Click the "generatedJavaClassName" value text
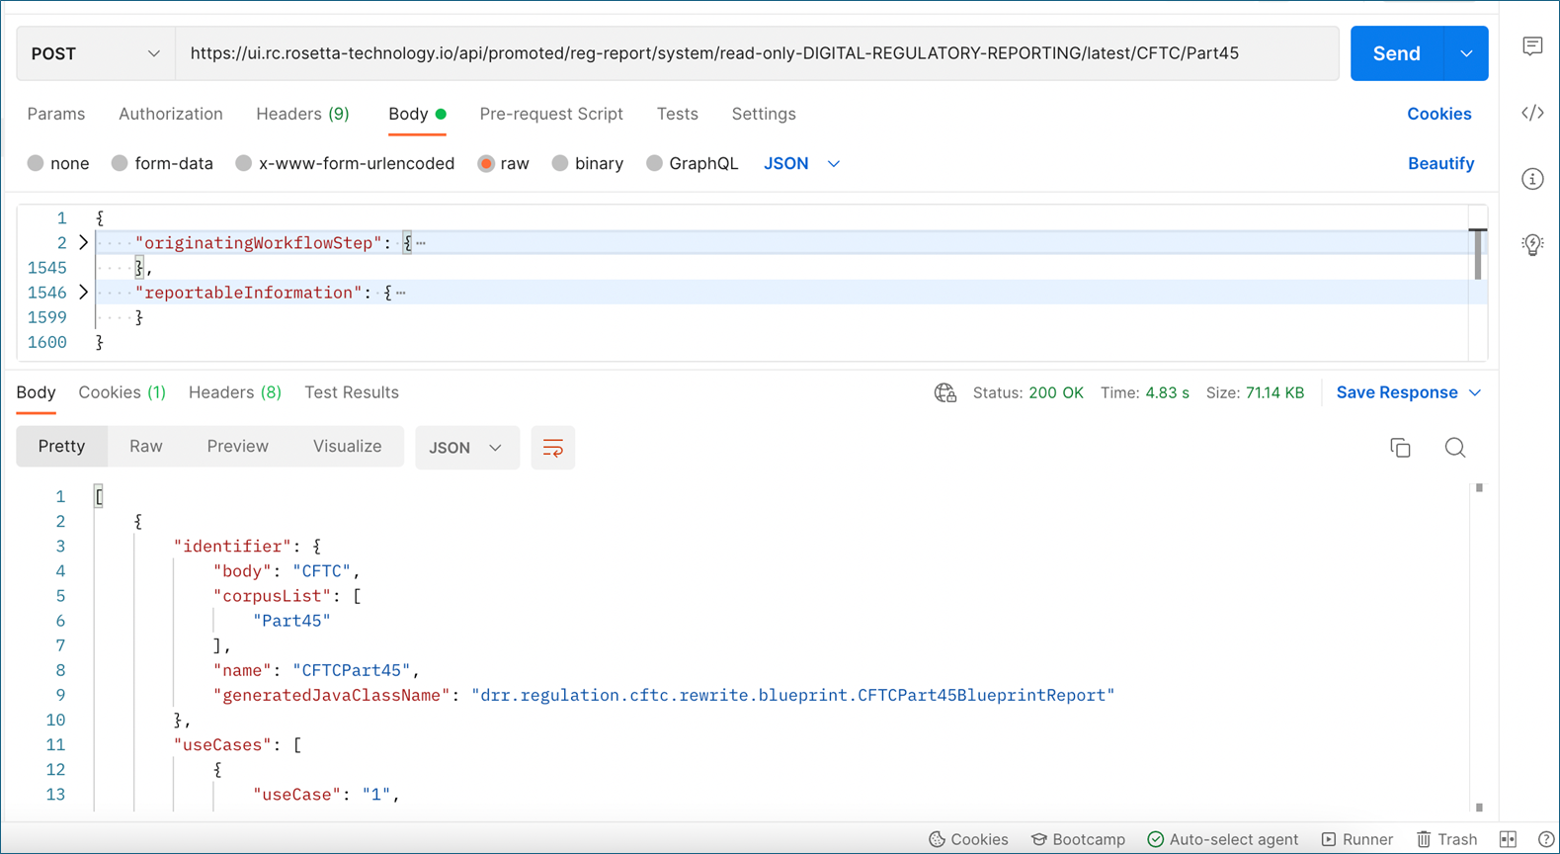 793,695
